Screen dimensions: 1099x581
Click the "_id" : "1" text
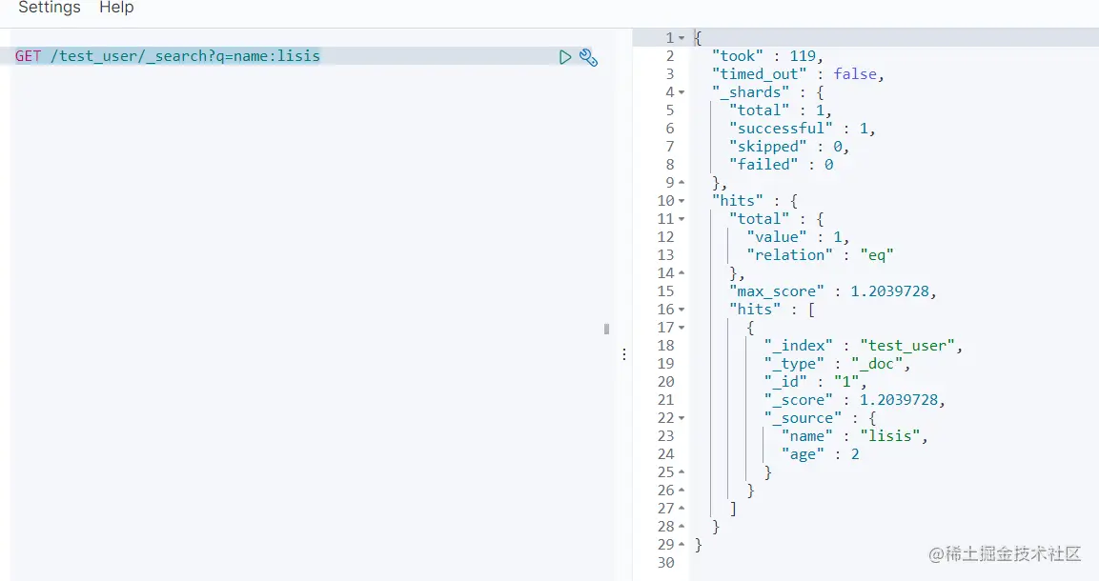(816, 382)
